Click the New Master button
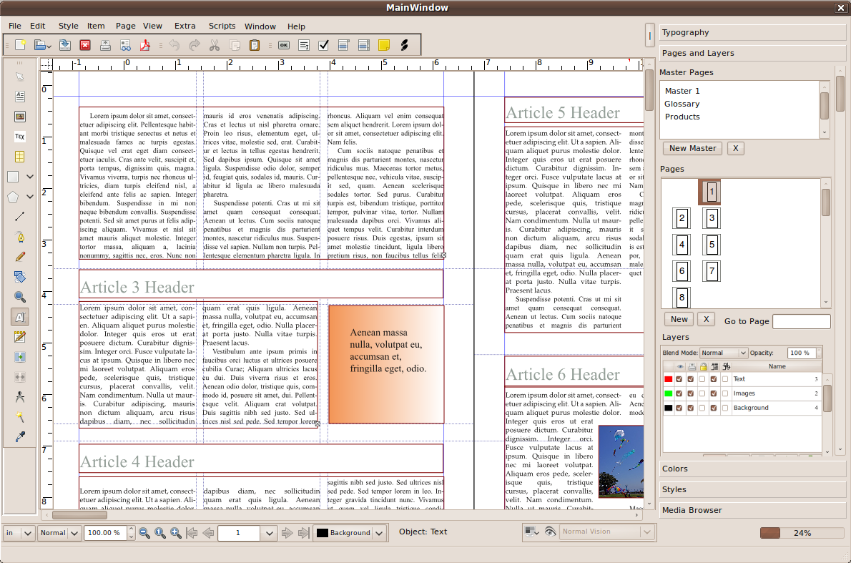Viewport: 851px width, 563px height. pos(692,148)
